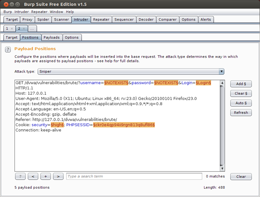The width and height of the screenshot is (260, 197).
Task: Close Intruder attack tab 1
Action: coord(12,29)
